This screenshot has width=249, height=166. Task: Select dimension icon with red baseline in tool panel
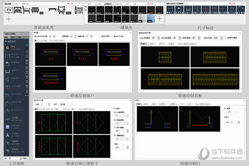7,87
